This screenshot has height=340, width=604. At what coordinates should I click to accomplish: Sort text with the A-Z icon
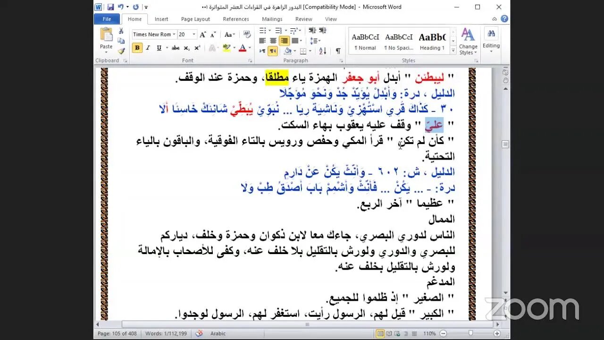click(323, 51)
